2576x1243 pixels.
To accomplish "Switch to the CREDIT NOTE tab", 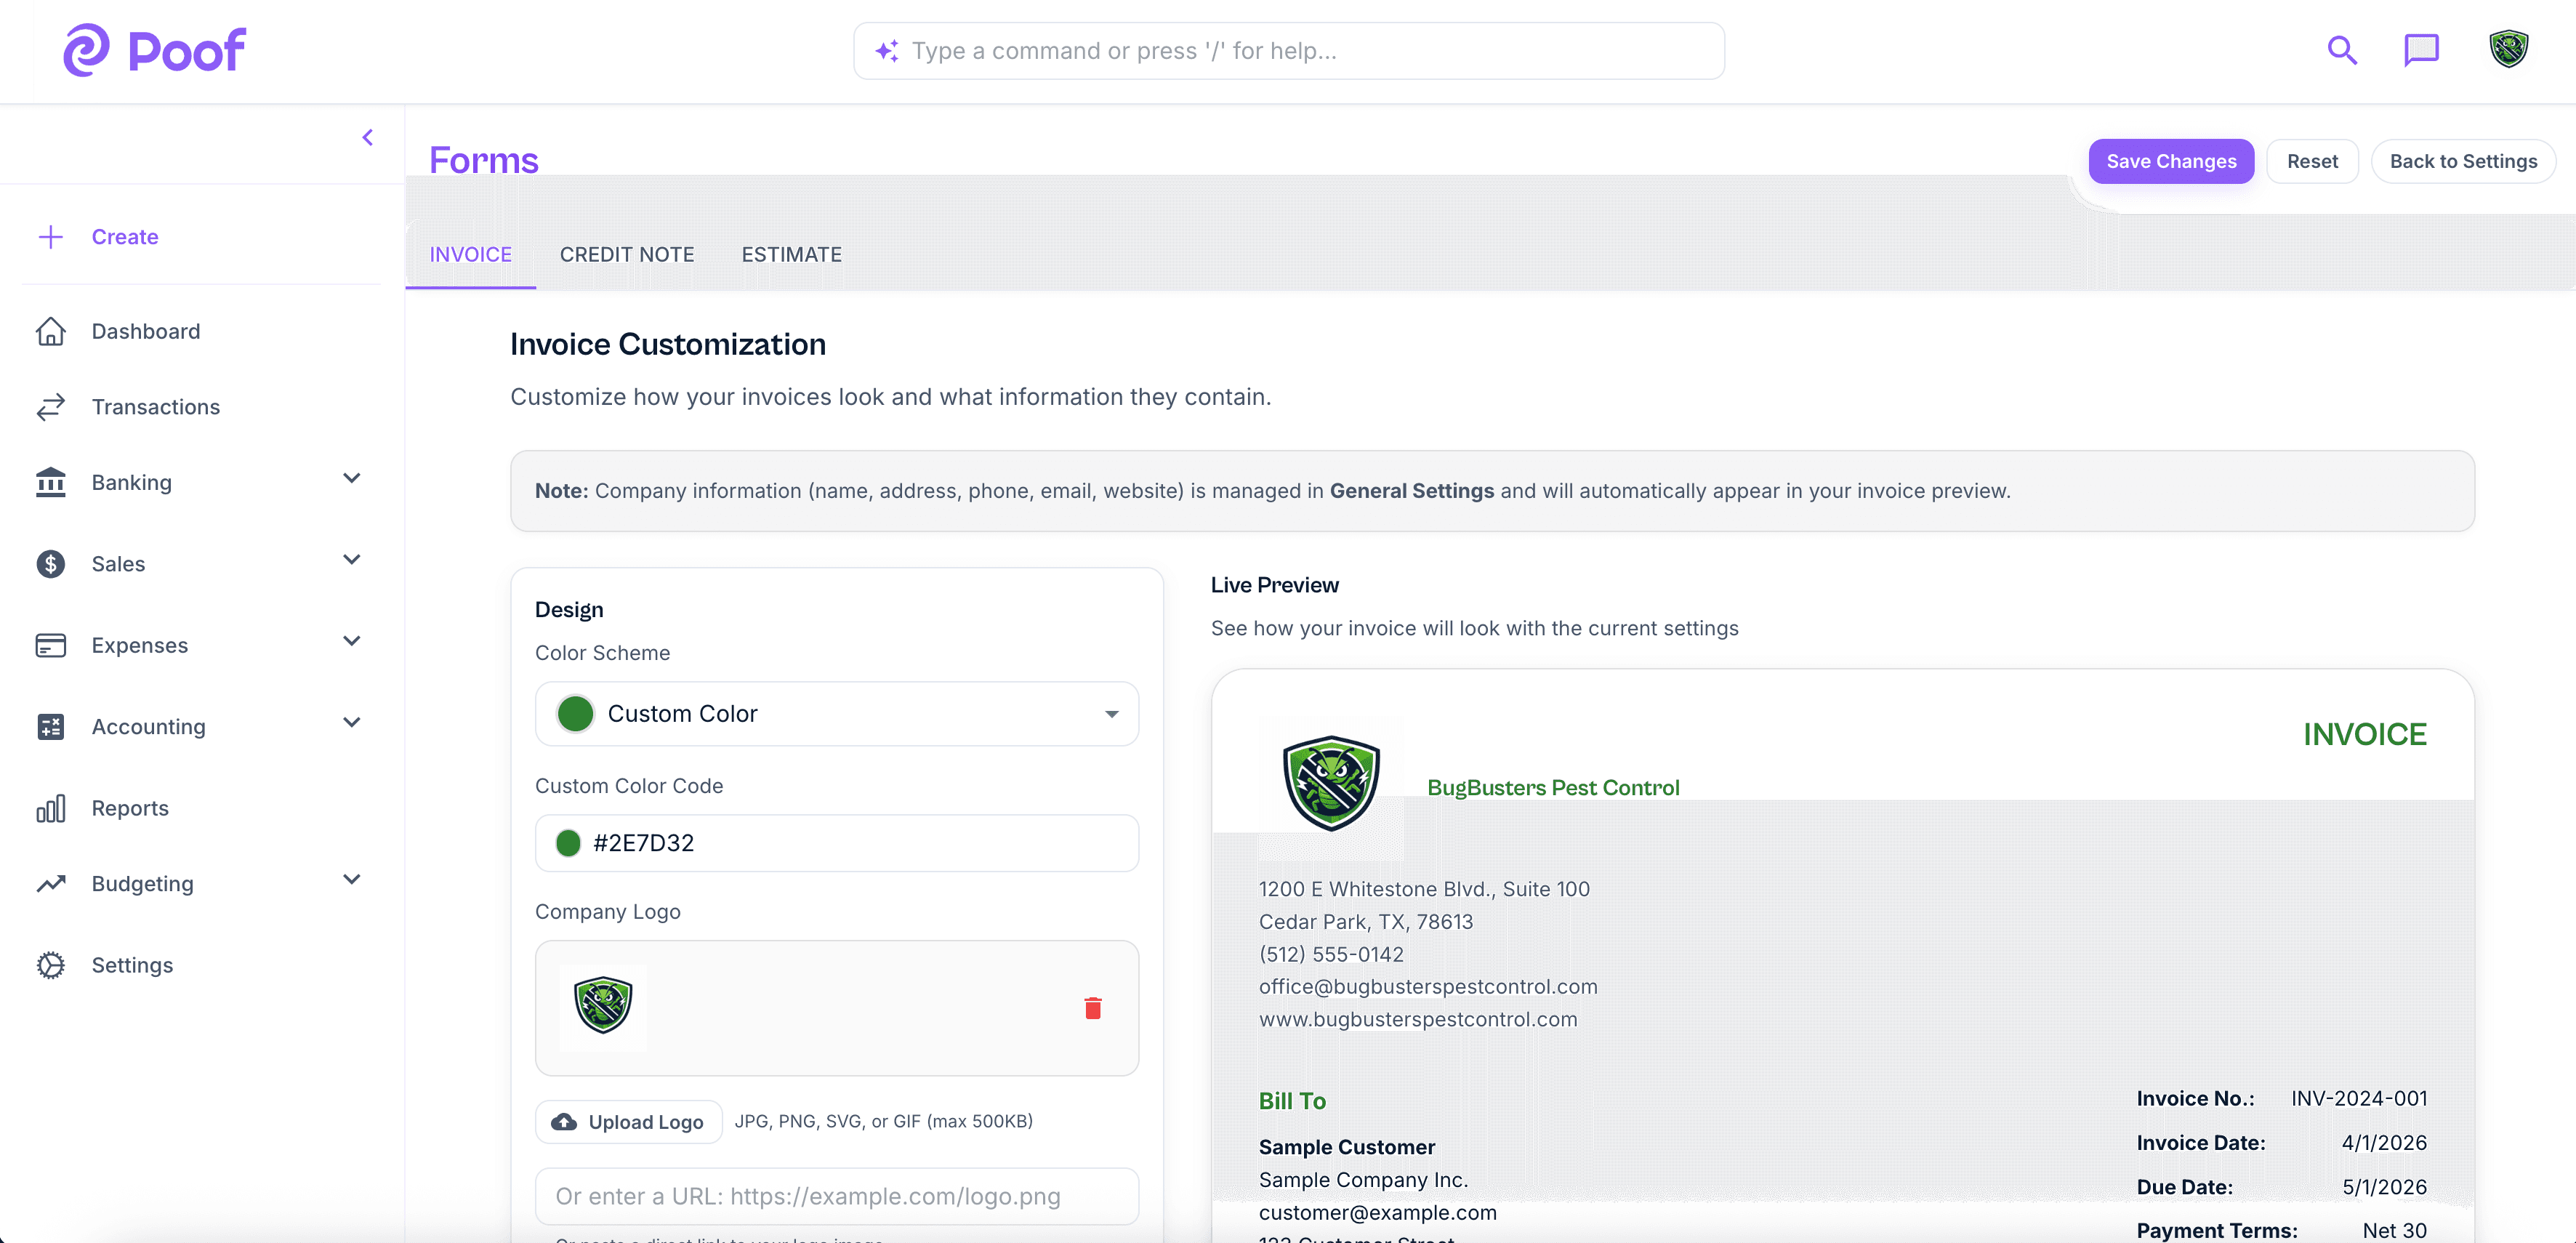I will [627, 254].
